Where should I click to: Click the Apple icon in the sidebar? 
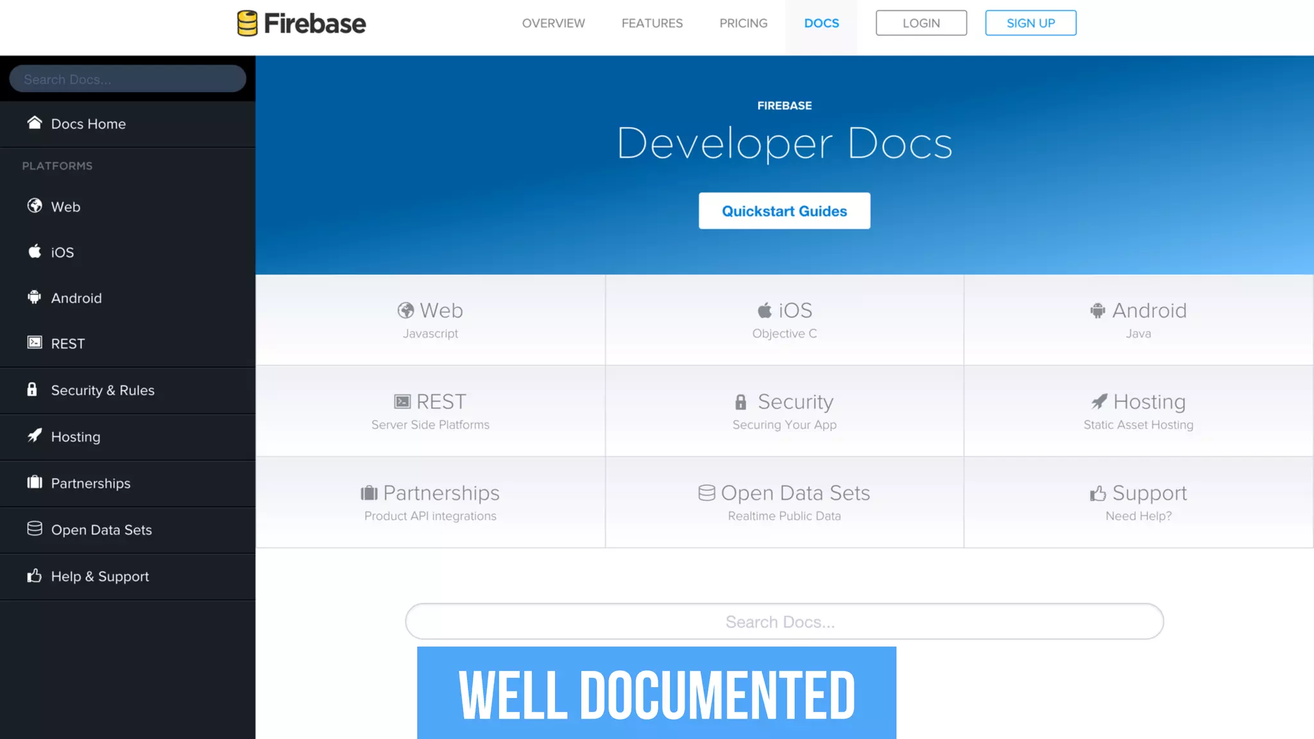pos(35,251)
